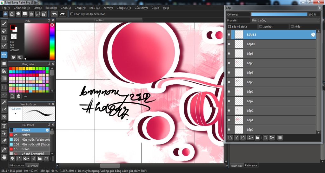Viewport: 325px width, 173px height.
Task: Click the transparent color swatch
Action: (x=14, y=36)
